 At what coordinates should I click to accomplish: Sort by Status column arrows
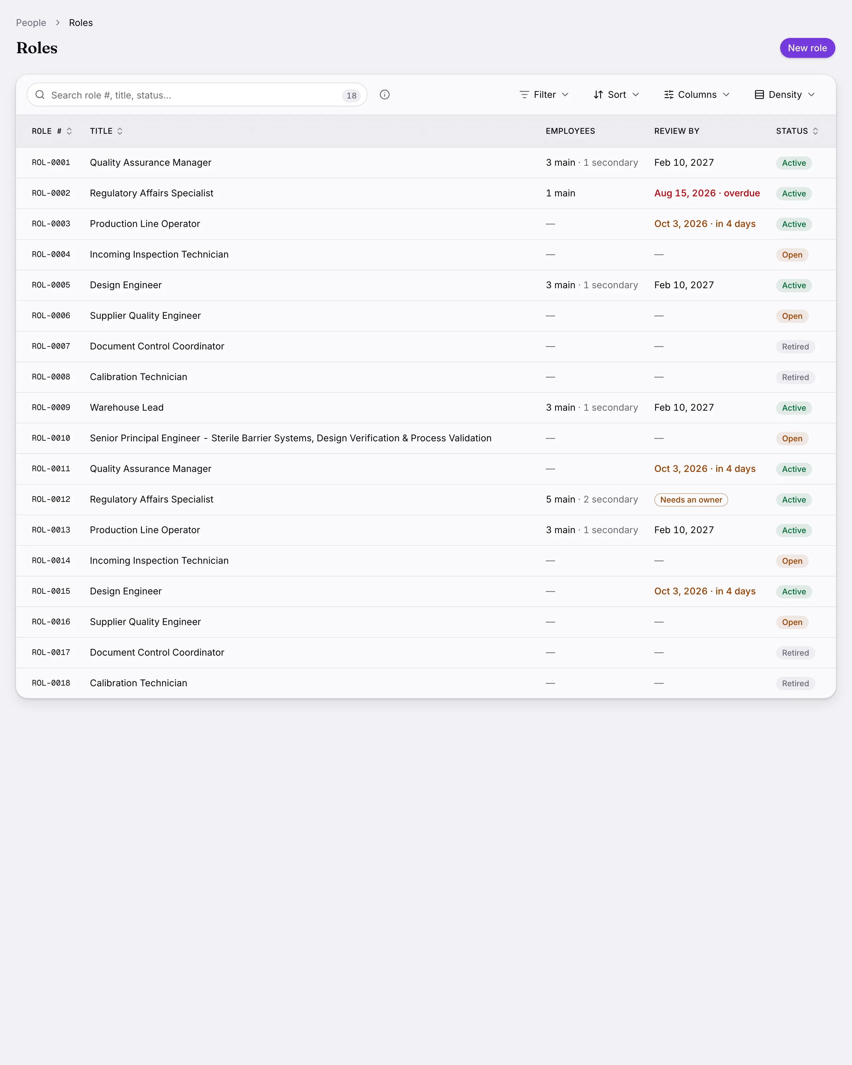tap(815, 131)
